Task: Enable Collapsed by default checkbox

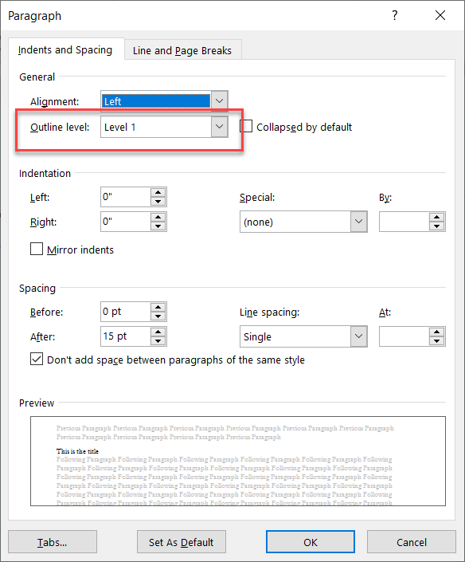Action: [246, 127]
